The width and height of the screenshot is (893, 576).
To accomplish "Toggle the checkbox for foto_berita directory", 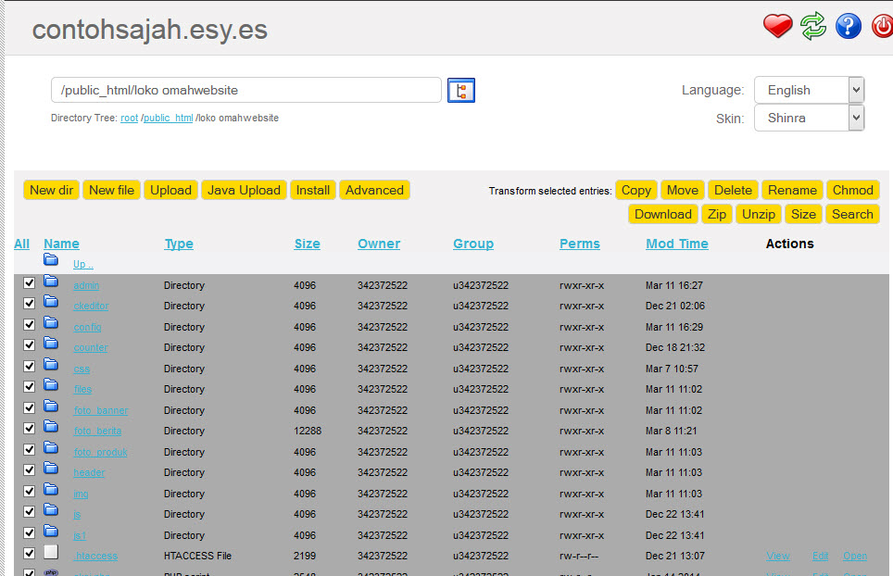I will [x=29, y=429].
